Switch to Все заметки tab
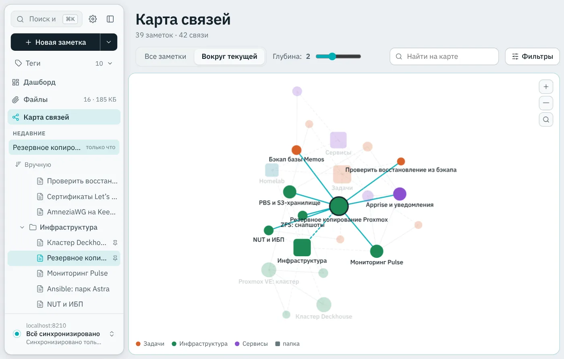 click(x=166, y=56)
